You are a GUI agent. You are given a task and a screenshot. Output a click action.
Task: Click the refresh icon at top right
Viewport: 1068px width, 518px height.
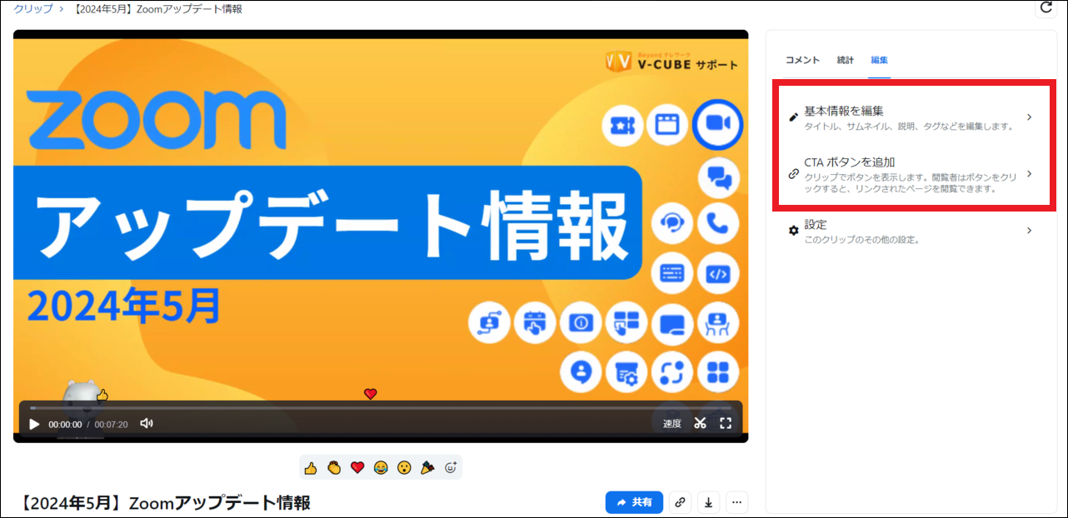click(x=1046, y=7)
